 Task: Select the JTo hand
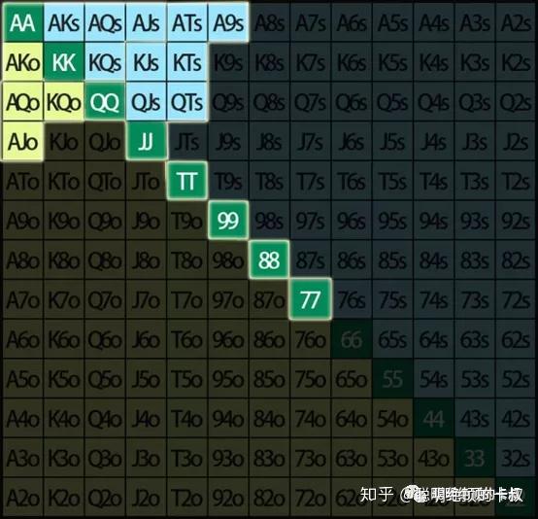(x=147, y=181)
